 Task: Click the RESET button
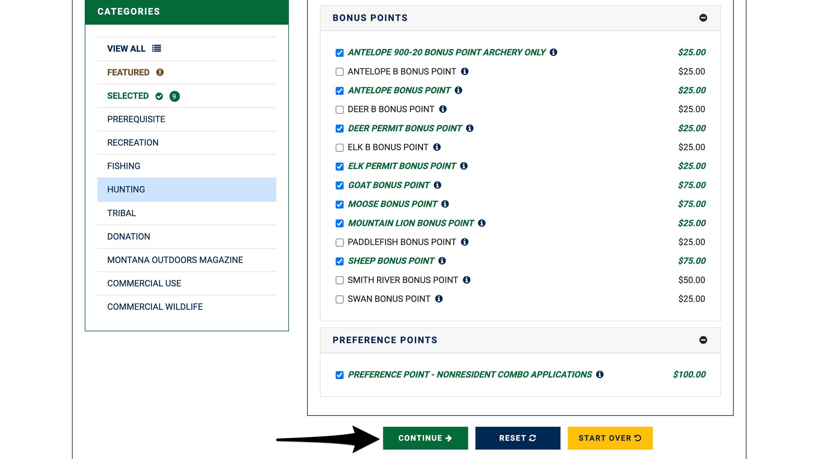click(x=517, y=438)
